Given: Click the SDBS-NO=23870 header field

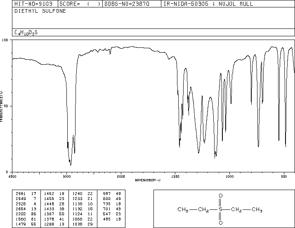Looking at the screenshot, I should click(127, 4).
